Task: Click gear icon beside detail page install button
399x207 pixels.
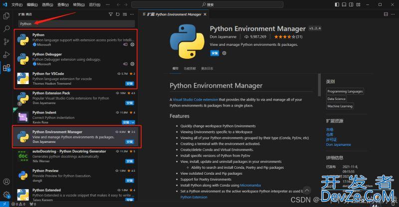Action: [x=224, y=53]
